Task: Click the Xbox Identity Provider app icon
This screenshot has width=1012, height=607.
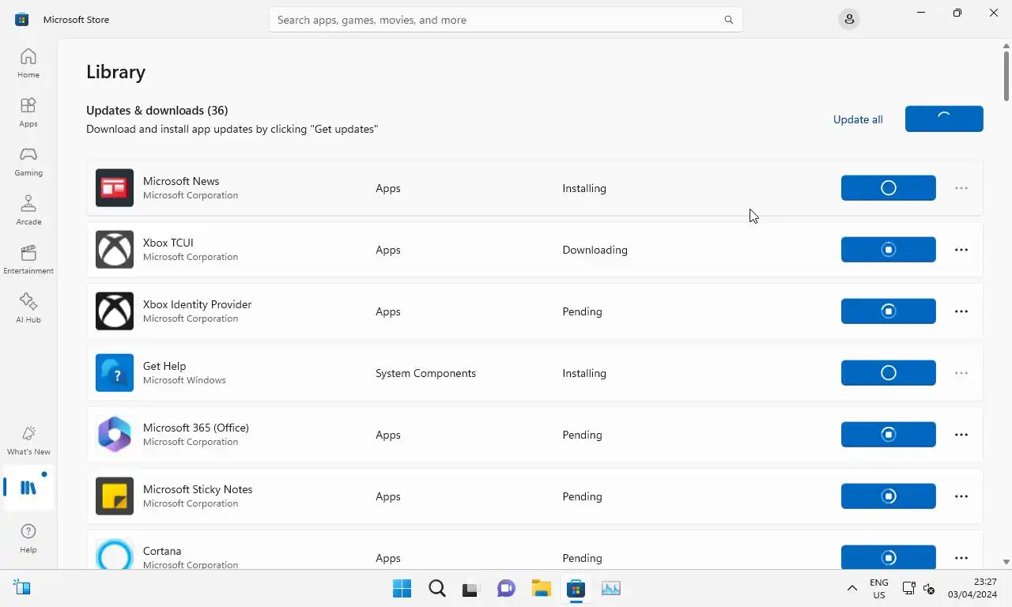Action: click(x=115, y=311)
